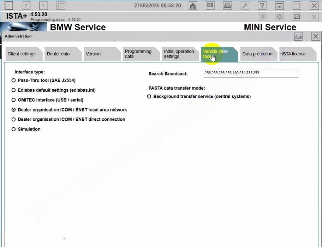Click the 'FASTA data transfer mode:' label
Viewport: 322px width, 247px height.
click(177, 88)
